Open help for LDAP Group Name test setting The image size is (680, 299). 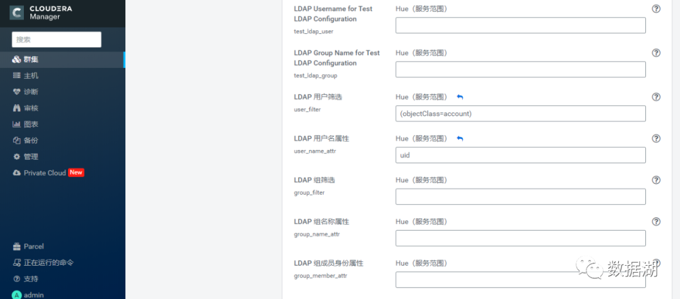(x=656, y=53)
